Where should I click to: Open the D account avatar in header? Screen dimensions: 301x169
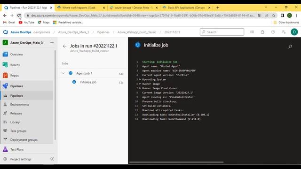click(294, 32)
